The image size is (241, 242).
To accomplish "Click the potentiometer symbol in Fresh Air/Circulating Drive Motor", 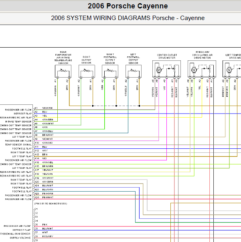I will (210, 69).
